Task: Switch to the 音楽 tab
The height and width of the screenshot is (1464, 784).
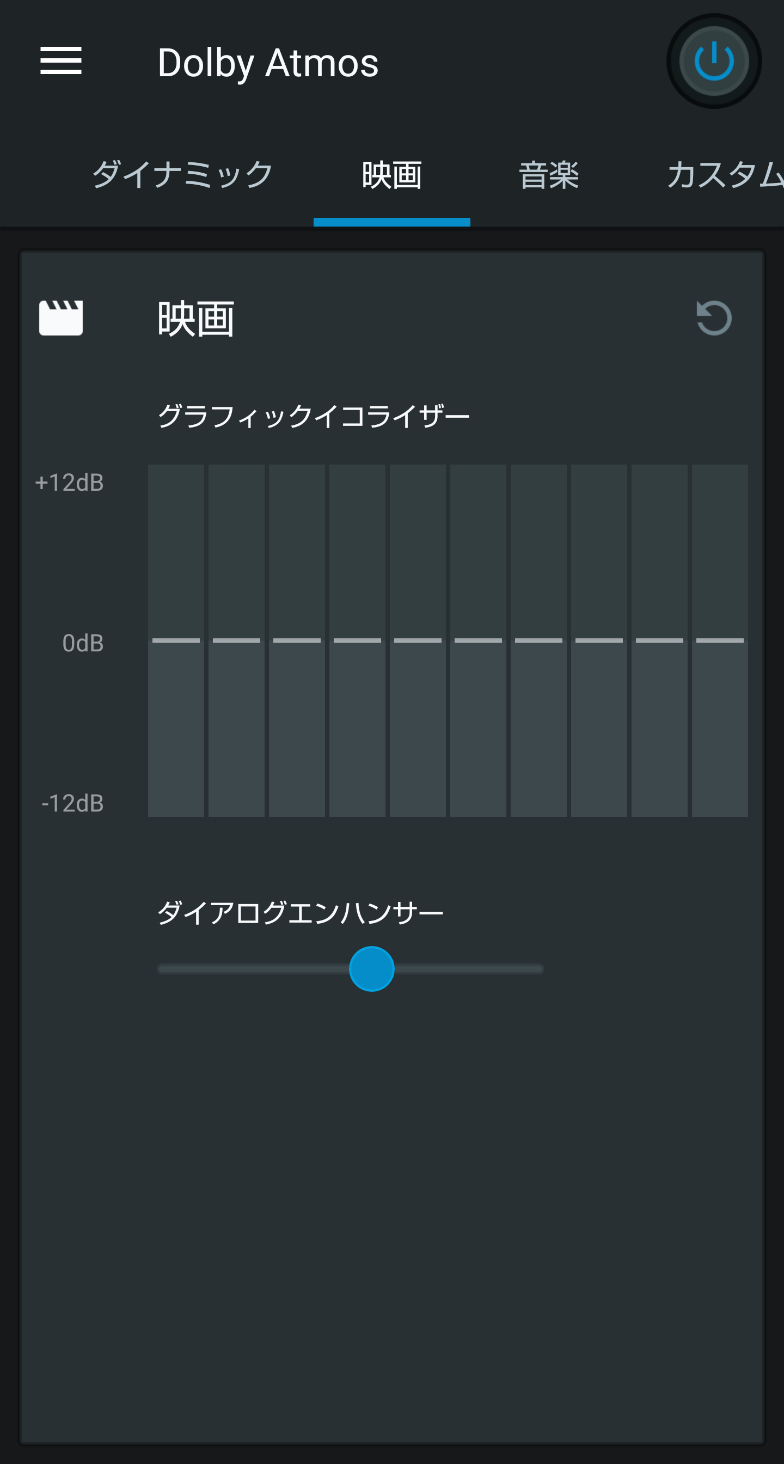Action: point(549,174)
